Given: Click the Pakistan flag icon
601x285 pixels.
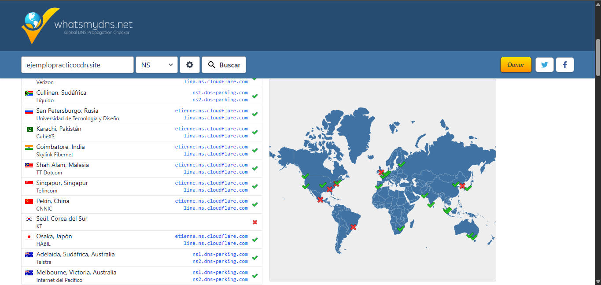Looking at the screenshot, I should (x=29, y=129).
